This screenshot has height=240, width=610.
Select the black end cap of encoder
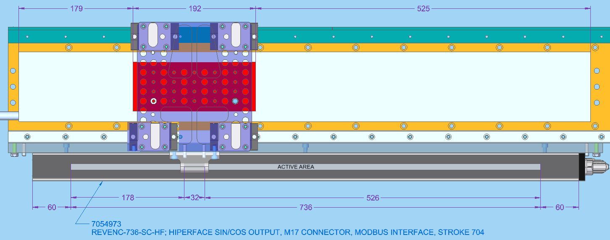[582, 167]
